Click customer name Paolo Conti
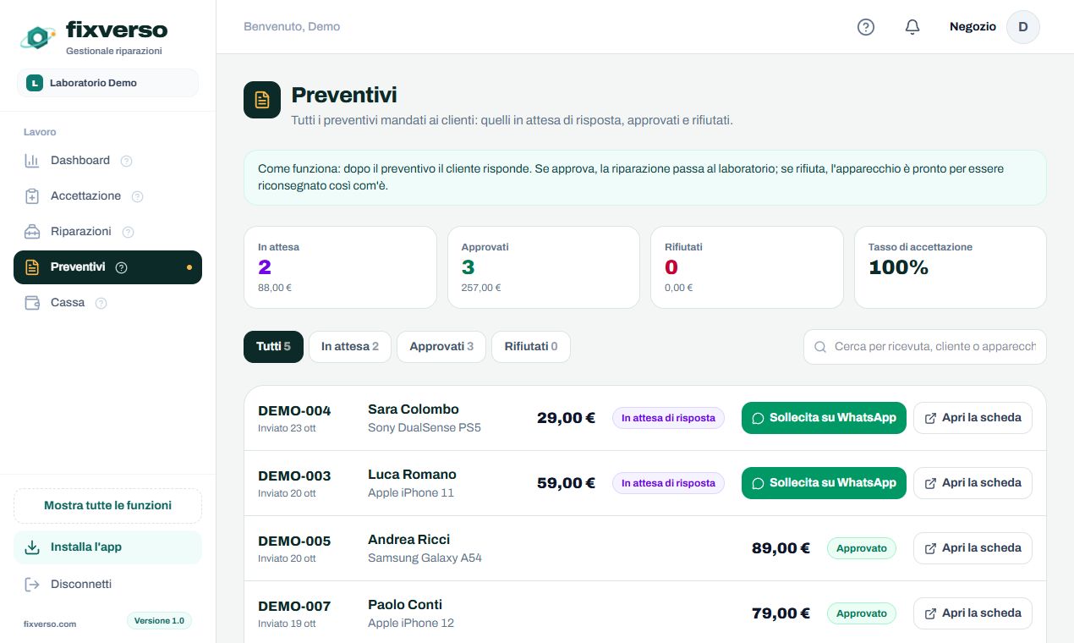The height and width of the screenshot is (643, 1074). coord(405,605)
